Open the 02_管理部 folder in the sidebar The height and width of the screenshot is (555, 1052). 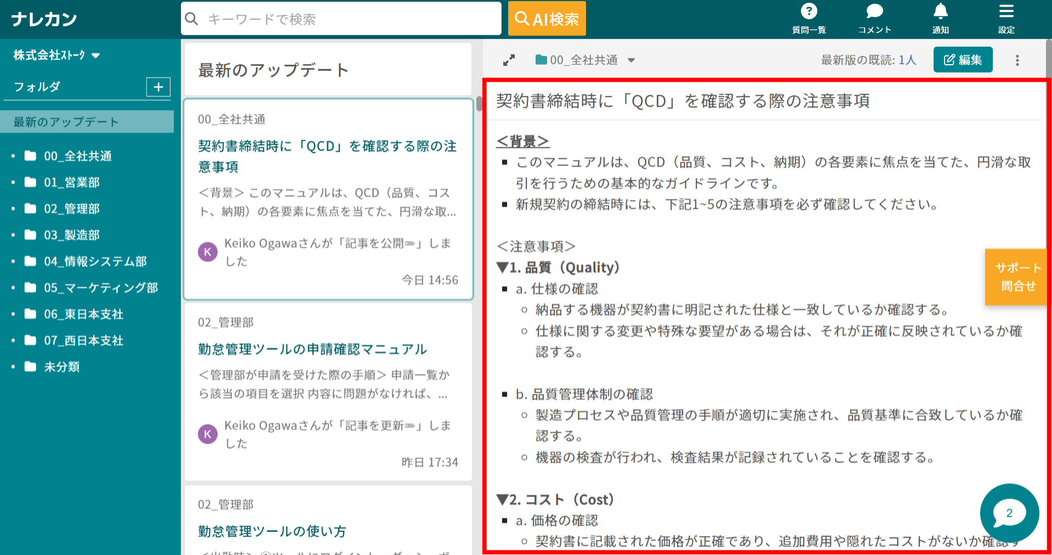coord(72,209)
